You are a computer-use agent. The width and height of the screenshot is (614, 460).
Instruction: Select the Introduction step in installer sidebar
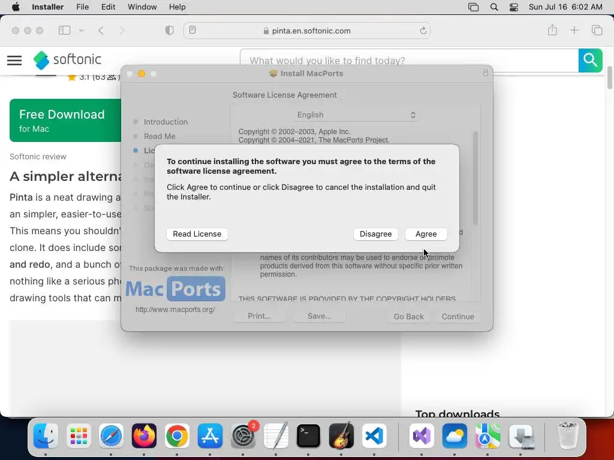click(165, 122)
